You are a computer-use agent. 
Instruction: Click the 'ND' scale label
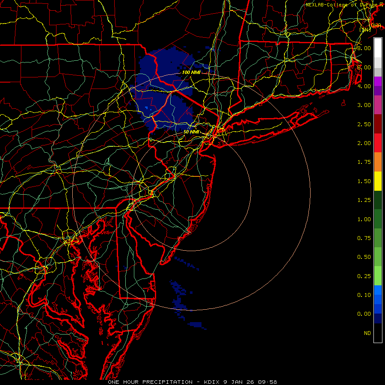pyautogui.click(x=367, y=333)
